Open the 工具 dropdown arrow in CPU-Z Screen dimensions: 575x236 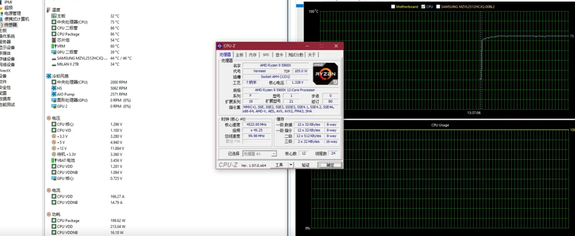[x=291, y=165]
